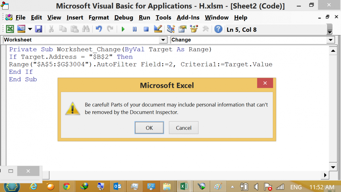Click the Ln 5, Col 8 position indicator
The height and width of the screenshot is (192, 341).
(242, 30)
